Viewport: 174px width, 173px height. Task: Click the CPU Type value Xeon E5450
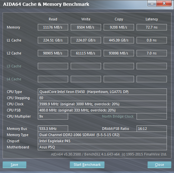tap(102, 92)
